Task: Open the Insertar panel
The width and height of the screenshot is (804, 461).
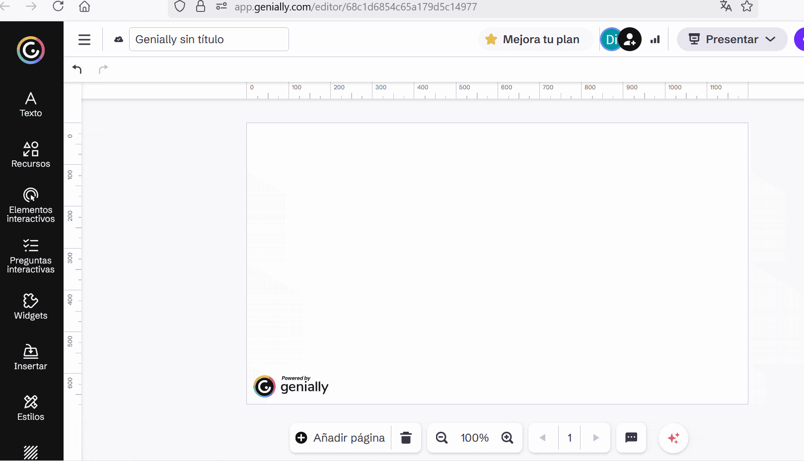Action: pos(31,357)
